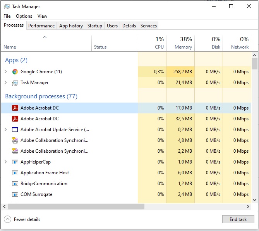This screenshot has height=231, width=259.
Task: Click vertical scrollbar down arrow
Action: 254,200
